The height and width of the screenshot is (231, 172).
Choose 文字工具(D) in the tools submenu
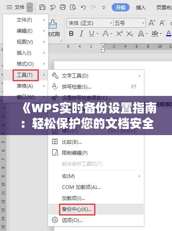(x=96, y=76)
